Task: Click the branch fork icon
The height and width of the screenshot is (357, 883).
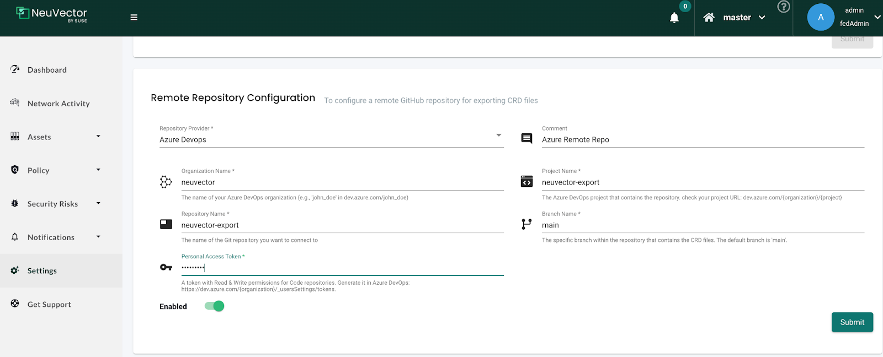Action: [526, 224]
